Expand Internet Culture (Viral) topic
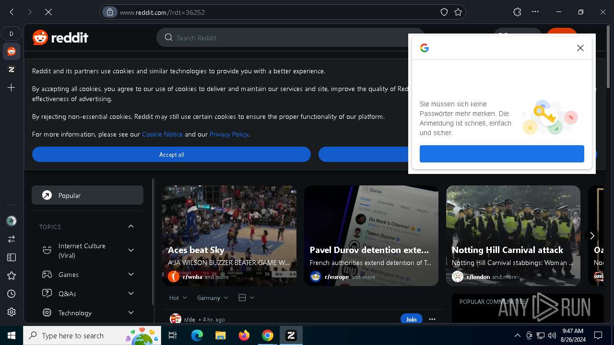614x345 pixels. pos(131,250)
